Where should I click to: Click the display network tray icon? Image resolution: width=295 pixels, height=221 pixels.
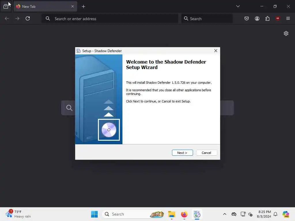click(243, 214)
